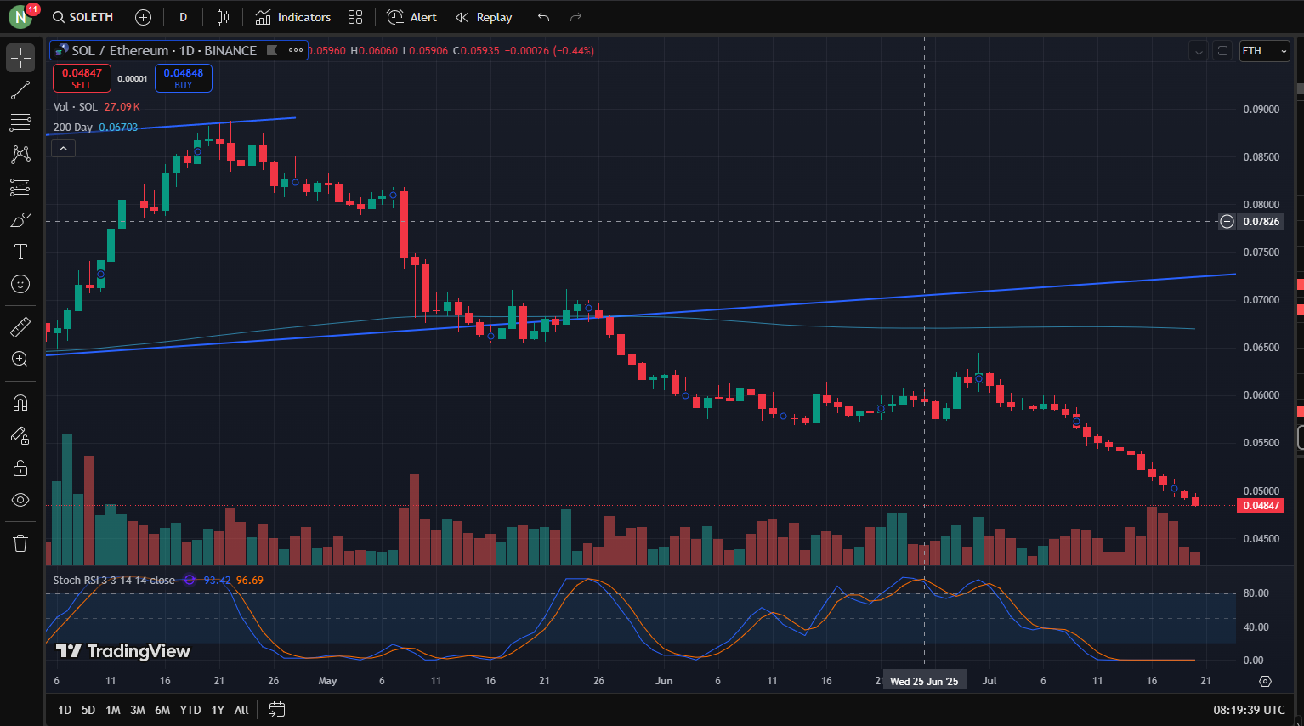Select the 200 Day moving average legend
Viewport: 1304px width, 726px height.
point(73,127)
